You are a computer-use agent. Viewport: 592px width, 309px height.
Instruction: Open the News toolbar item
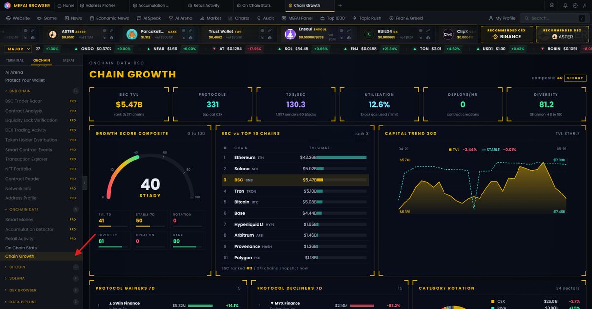pyautogui.click(x=73, y=18)
